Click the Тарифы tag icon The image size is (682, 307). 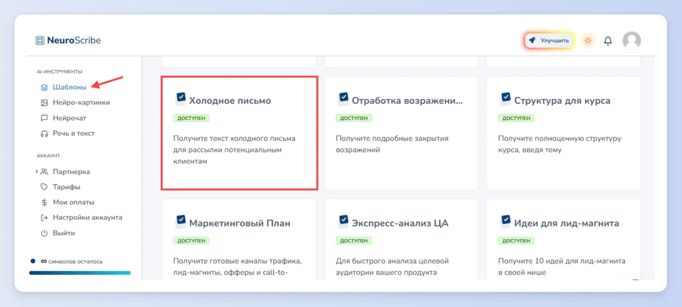tap(44, 187)
